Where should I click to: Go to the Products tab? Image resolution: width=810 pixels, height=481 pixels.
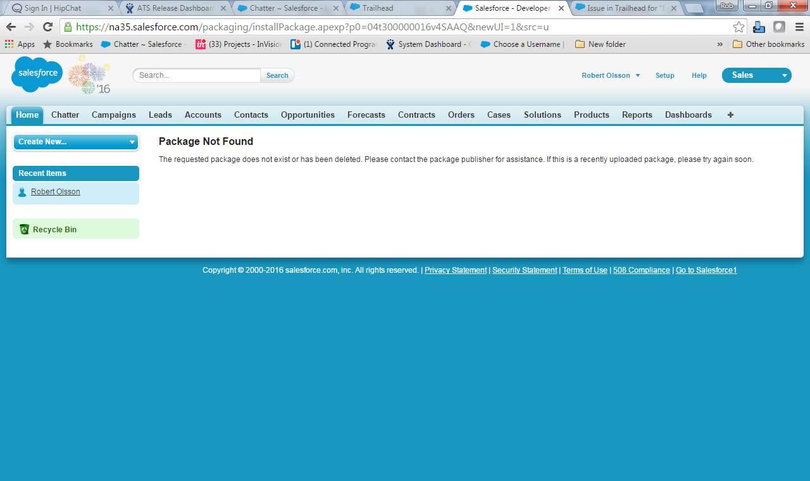(x=592, y=115)
